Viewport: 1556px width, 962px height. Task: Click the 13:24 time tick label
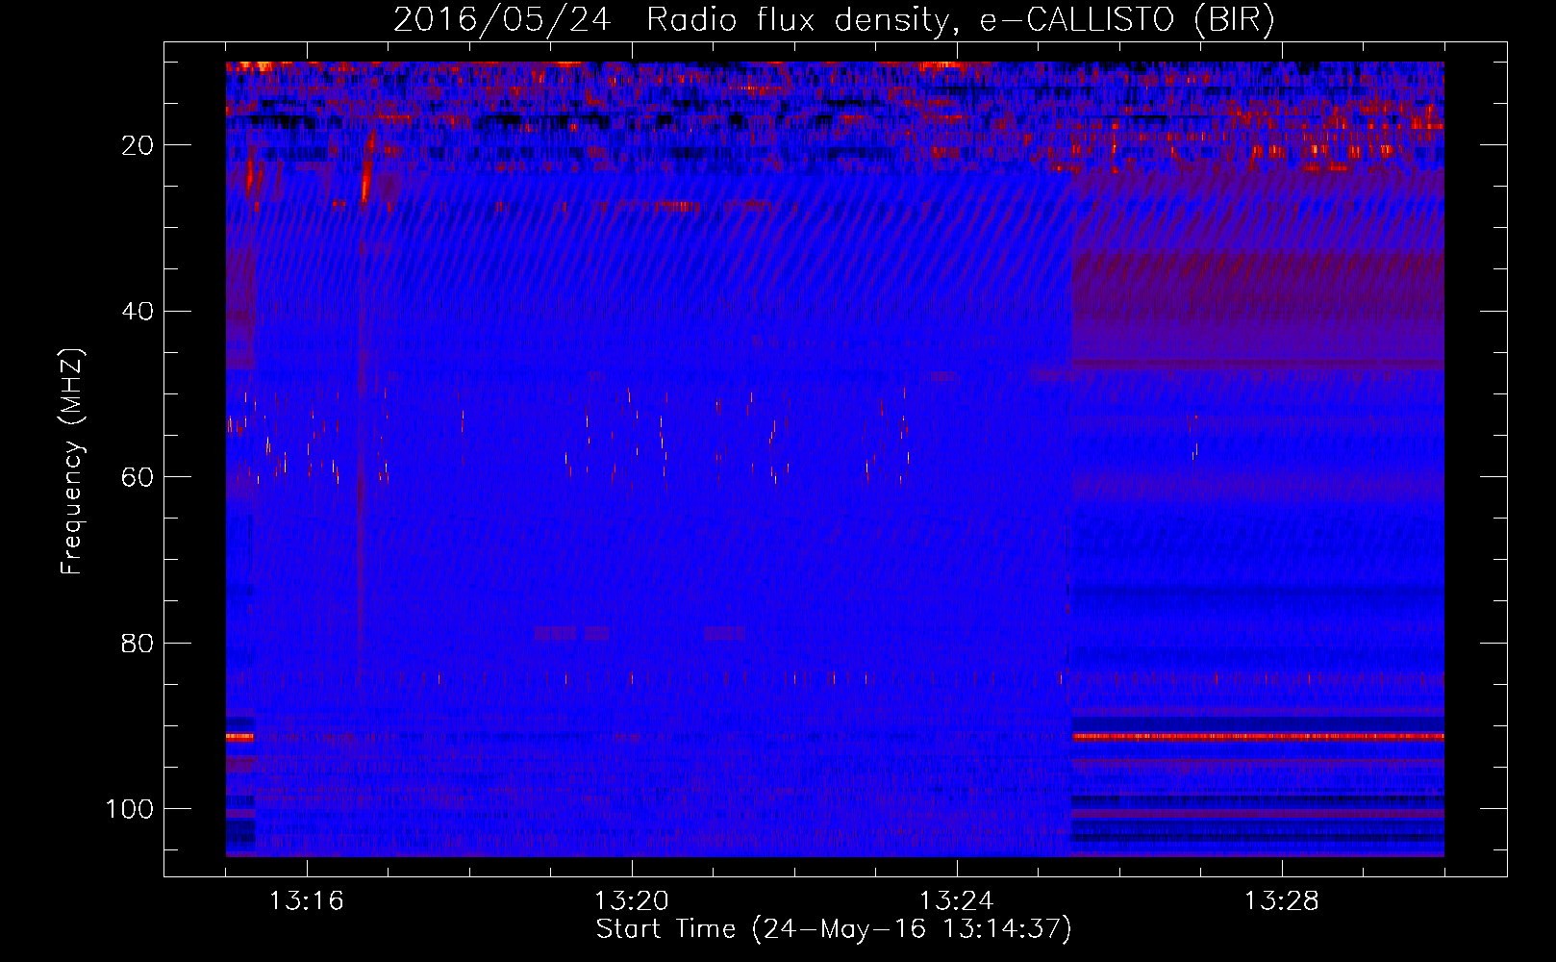click(956, 901)
